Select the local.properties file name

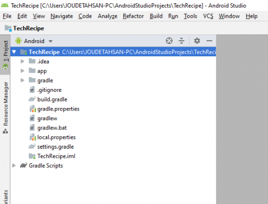pos(56,137)
